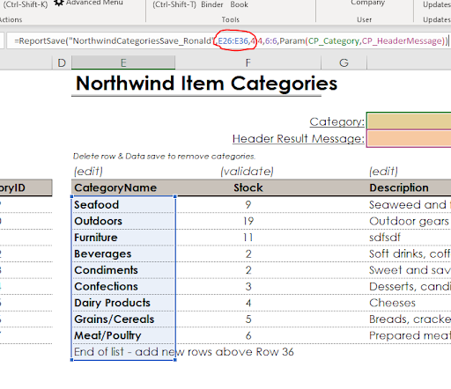The width and height of the screenshot is (451, 389).
Task: Click the Stock column heading
Action: (248, 187)
